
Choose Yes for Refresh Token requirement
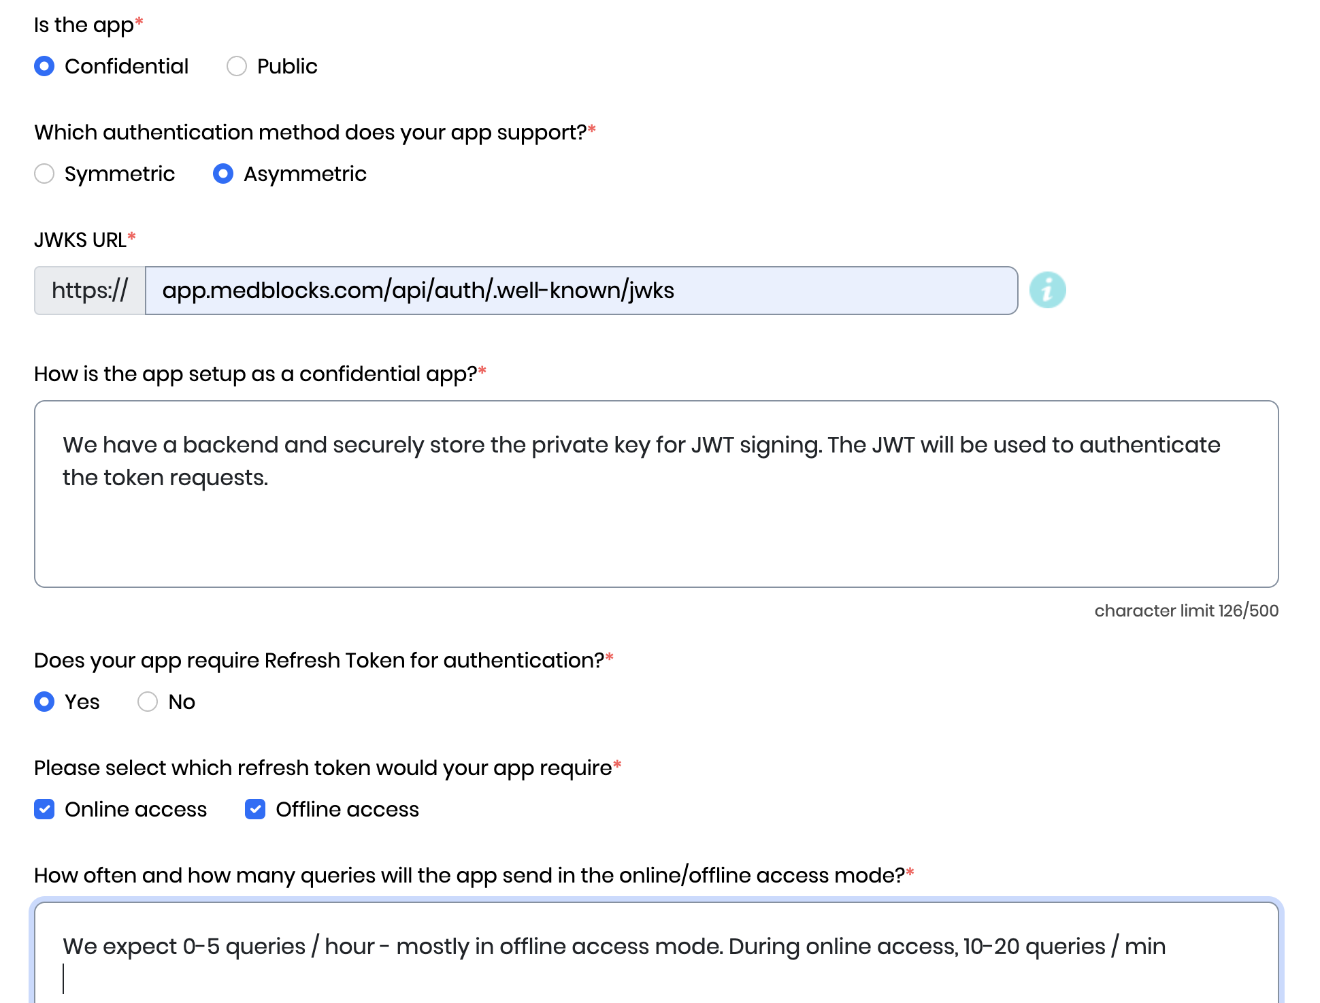tap(44, 702)
